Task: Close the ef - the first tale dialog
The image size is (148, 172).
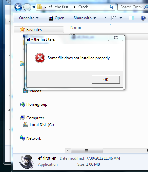Action: point(116,38)
